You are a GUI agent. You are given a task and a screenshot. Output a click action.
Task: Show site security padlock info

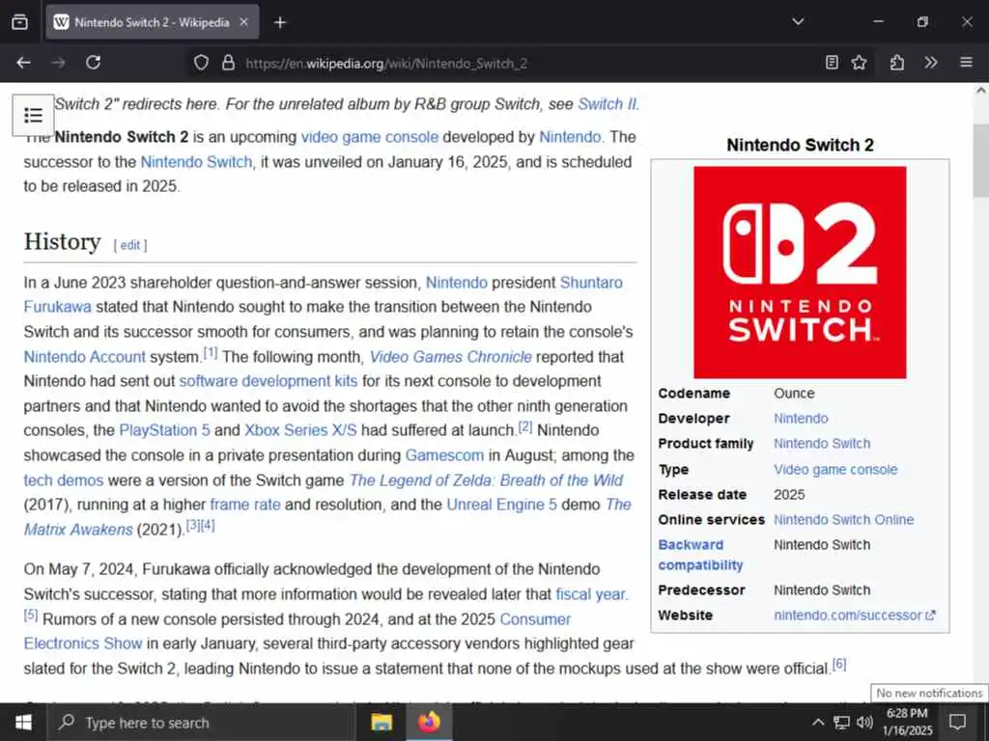point(228,63)
